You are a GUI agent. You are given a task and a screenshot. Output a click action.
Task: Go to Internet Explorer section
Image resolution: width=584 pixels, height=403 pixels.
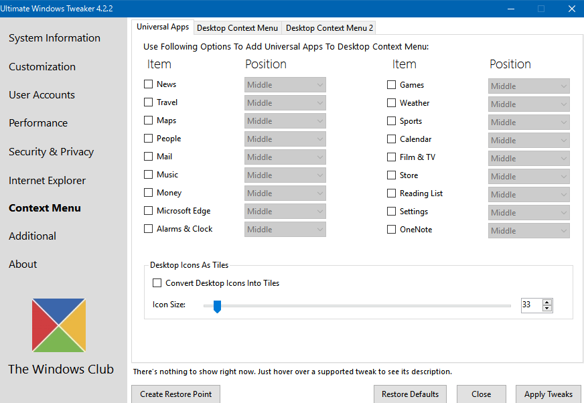point(47,181)
